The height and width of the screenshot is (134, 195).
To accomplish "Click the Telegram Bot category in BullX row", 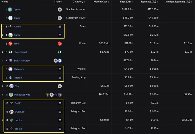I will pyautogui.click(x=78, y=103).
